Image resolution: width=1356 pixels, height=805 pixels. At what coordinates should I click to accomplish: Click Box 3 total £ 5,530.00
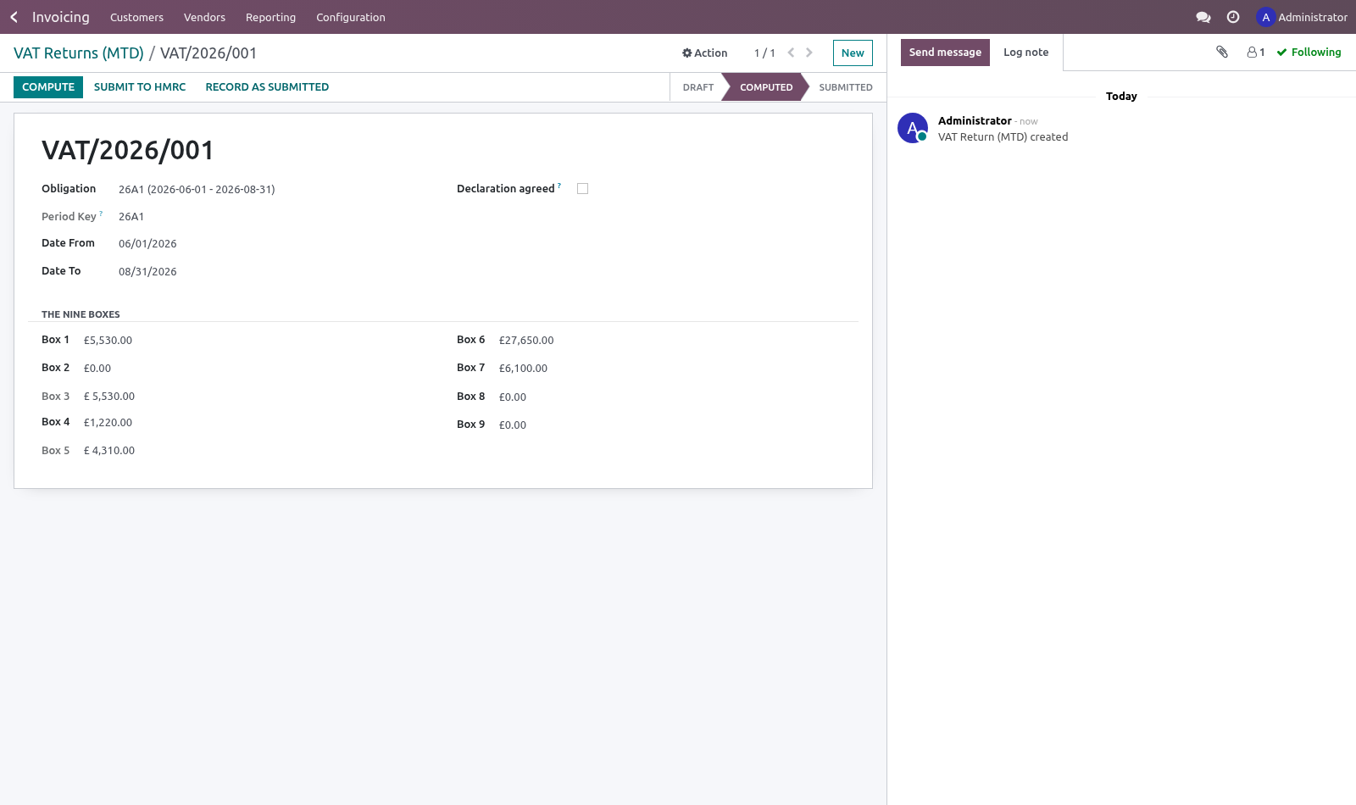(x=109, y=397)
